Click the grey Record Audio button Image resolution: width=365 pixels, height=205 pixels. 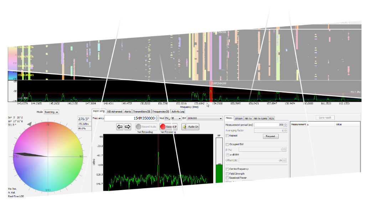[x=146, y=127]
